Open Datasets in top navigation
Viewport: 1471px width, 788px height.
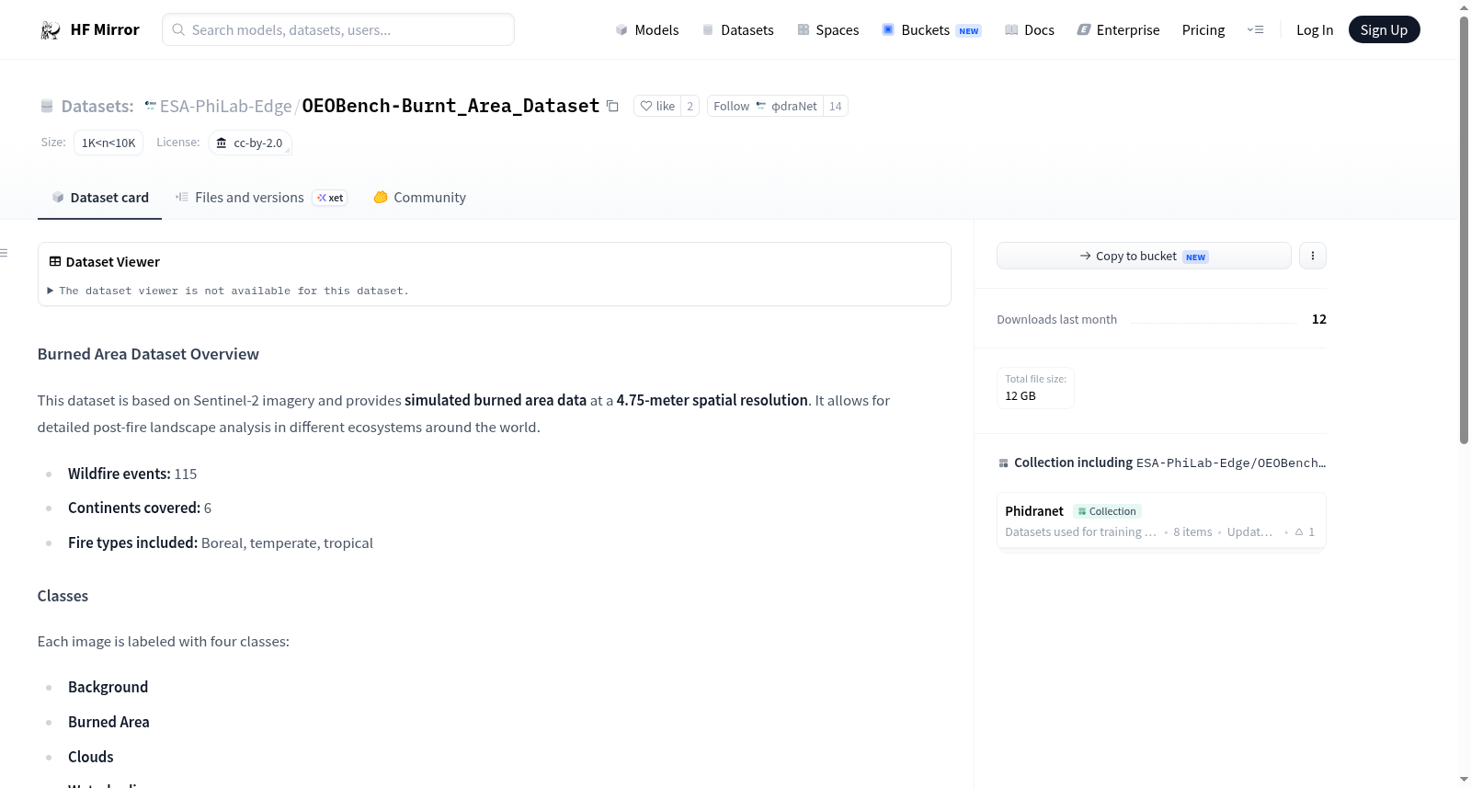(x=738, y=30)
